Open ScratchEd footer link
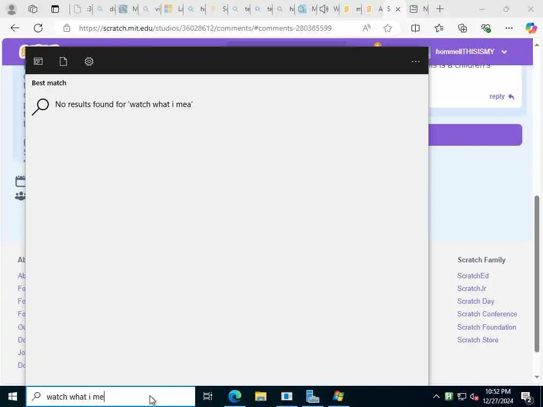 click(472, 276)
